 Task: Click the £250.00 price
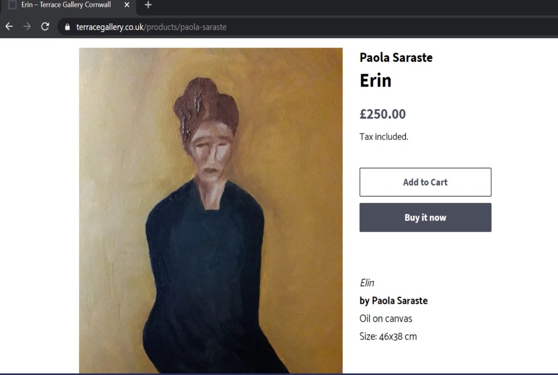383,114
